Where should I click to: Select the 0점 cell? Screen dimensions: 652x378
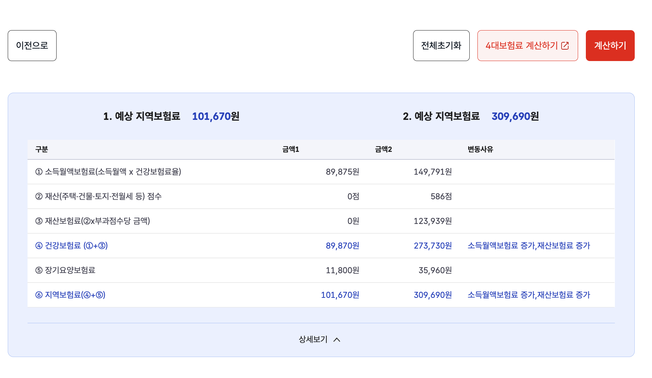click(x=353, y=196)
